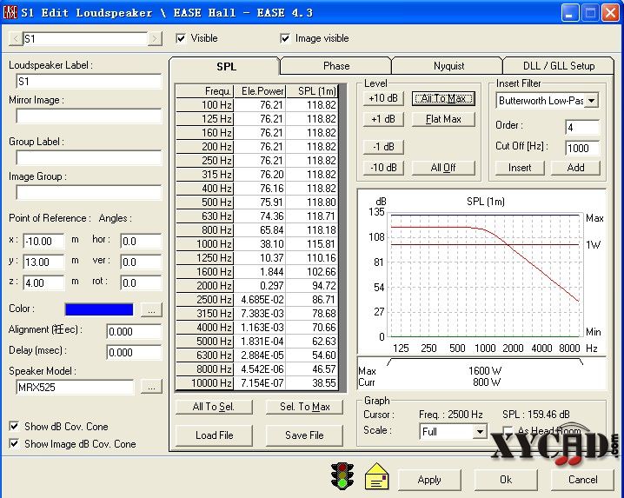This screenshot has height=498, width=624.
Task: Confirm with the Ok button
Action: 506,480
